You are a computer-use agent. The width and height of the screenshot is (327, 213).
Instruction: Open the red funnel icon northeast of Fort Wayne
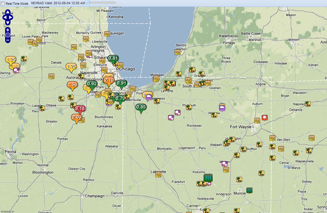pyautogui.click(x=265, y=118)
